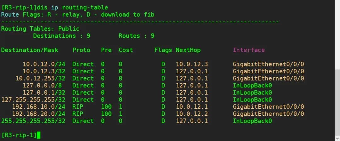Screen dimensions: 340x141
Task: Click 'Routing Tables: Public' text
Action: point(40,29)
